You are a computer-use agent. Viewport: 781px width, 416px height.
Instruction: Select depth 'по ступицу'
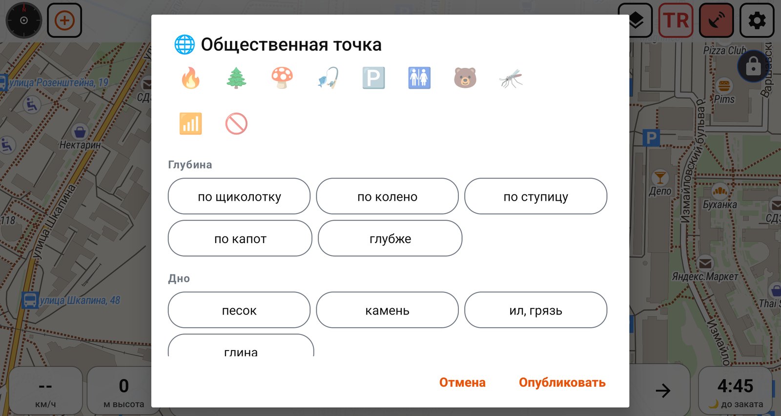(536, 196)
